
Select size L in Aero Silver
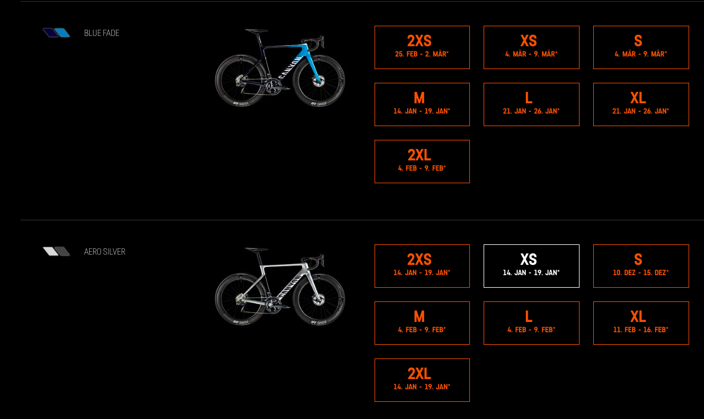[531, 323]
